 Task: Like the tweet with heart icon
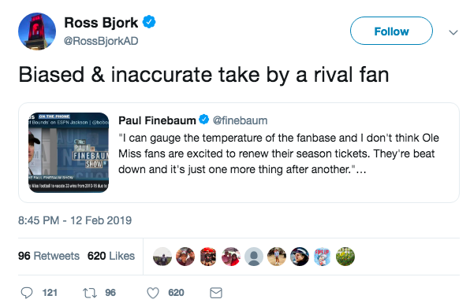pyautogui.click(x=153, y=293)
